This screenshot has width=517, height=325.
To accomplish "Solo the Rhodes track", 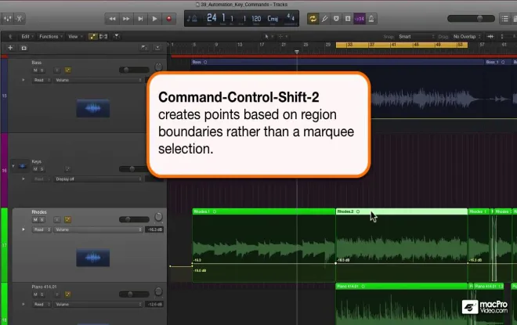I will point(42,220).
